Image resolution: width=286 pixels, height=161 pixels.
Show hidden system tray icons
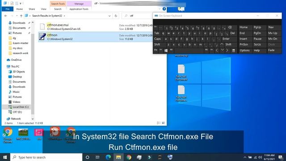click(245, 157)
